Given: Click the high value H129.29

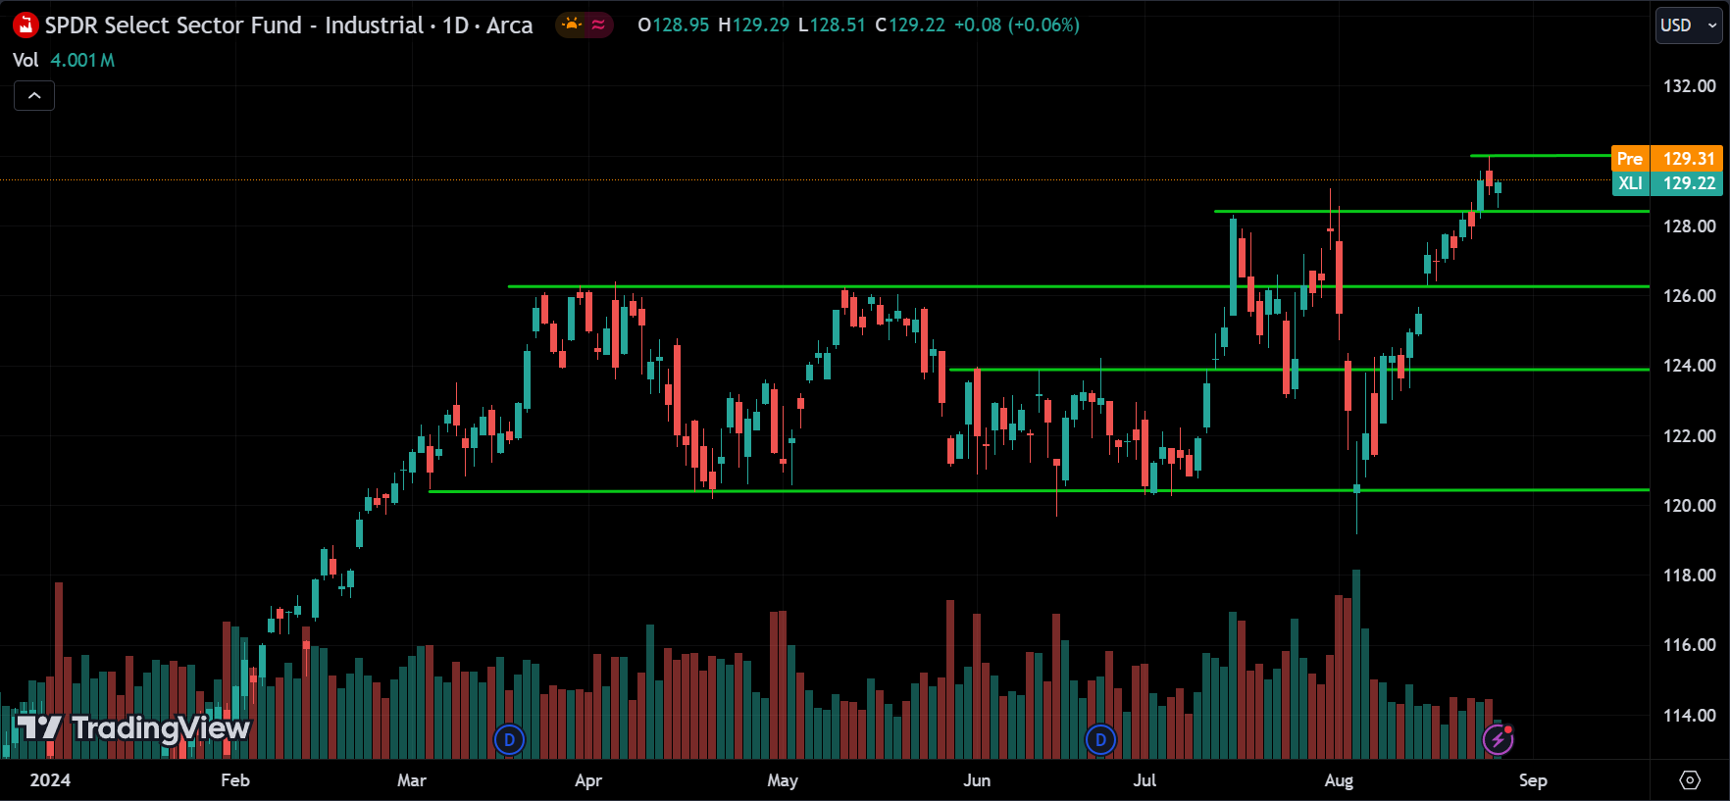Looking at the screenshot, I should 753,25.
